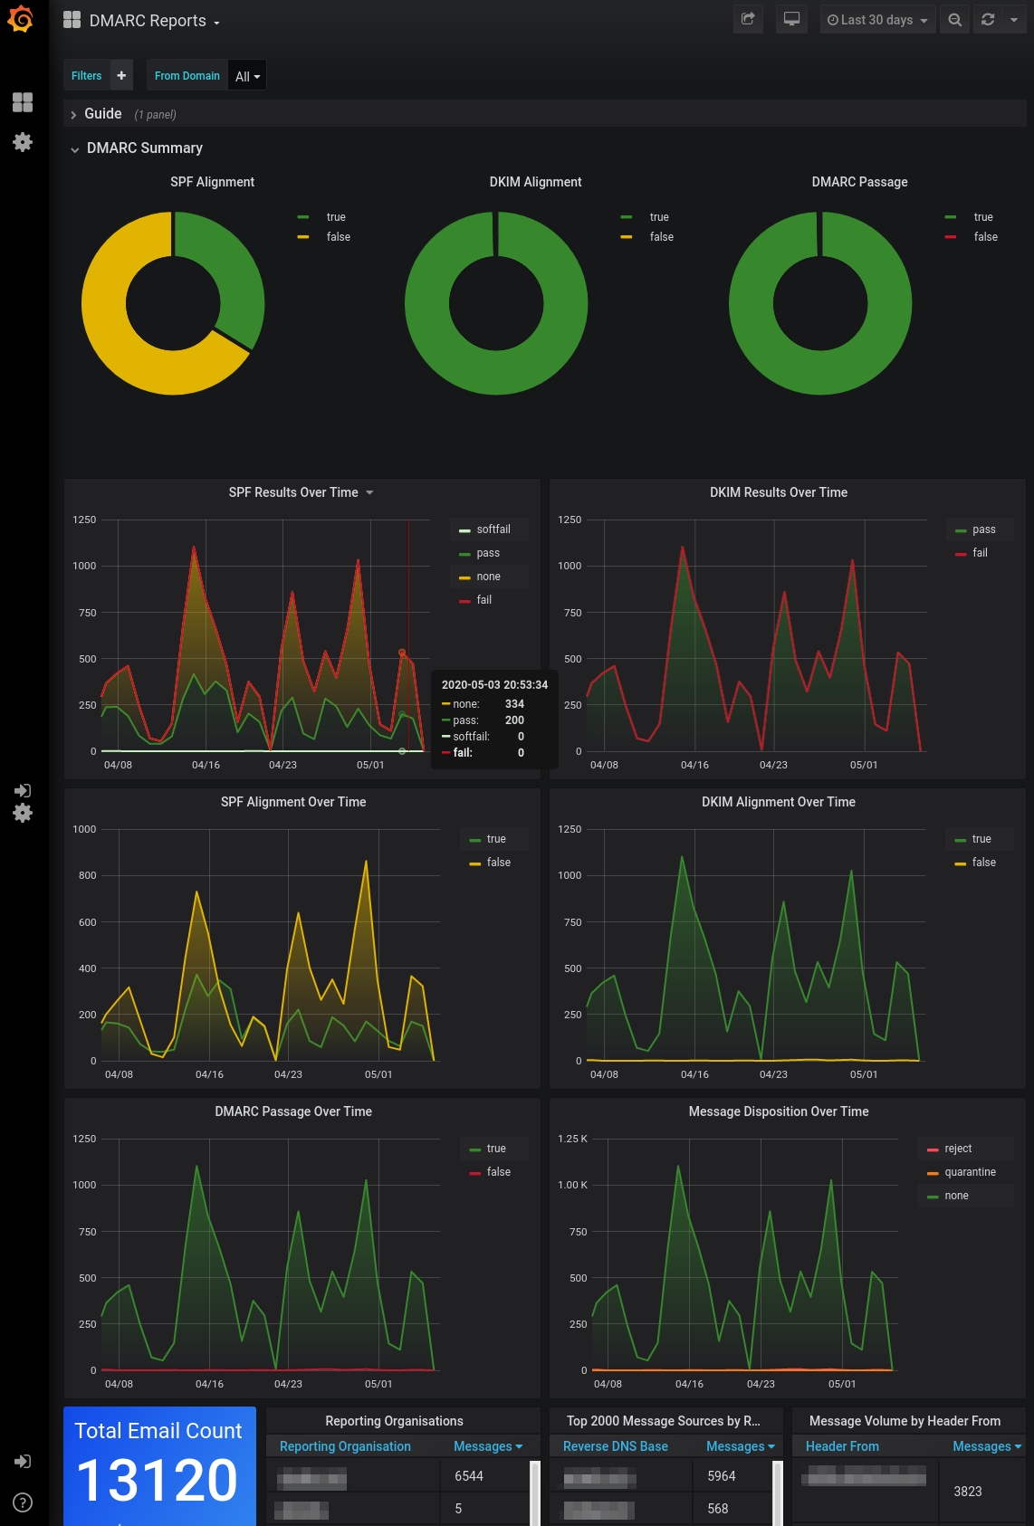Click the share dashboard icon

coord(748,20)
